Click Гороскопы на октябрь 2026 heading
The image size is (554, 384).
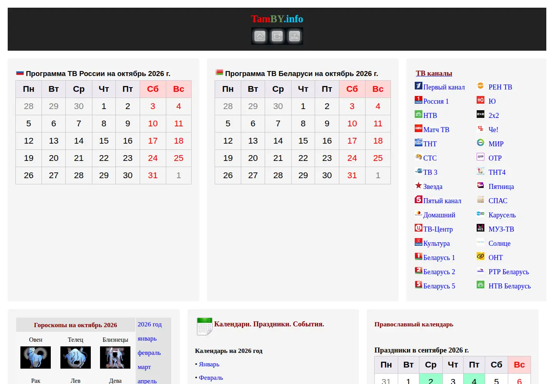pos(75,325)
